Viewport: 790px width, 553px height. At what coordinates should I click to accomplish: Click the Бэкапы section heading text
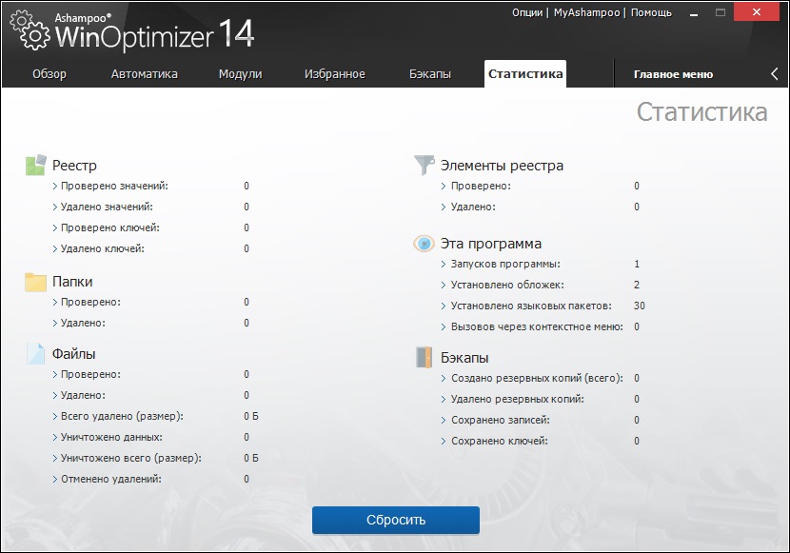[464, 358]
